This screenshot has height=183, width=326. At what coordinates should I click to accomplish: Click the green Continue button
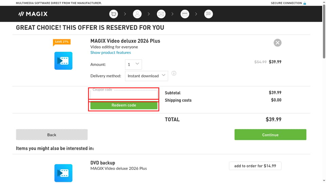pyautogui.click(x=270, y=135)
